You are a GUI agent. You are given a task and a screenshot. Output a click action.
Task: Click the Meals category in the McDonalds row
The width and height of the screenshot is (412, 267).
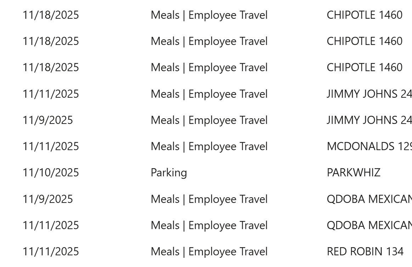coord(209,146)
